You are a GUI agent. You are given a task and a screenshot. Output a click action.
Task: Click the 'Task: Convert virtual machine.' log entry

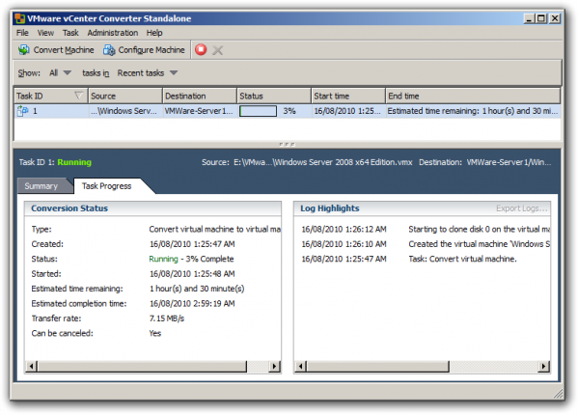click(x=462, y=259)
